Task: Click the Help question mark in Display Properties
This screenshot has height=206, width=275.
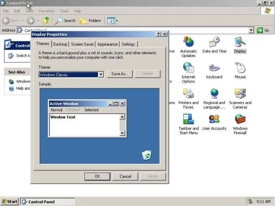Action: tap(158, 34)
